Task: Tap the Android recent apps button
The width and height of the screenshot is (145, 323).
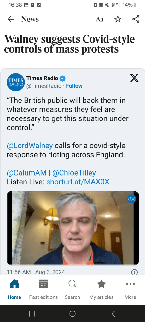Action: click(32, 314)
